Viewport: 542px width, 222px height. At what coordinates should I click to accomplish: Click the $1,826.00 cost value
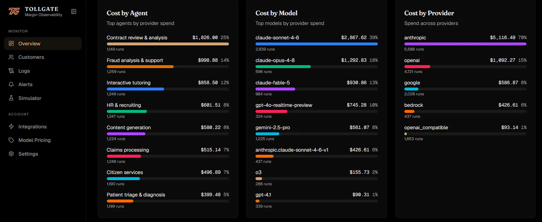[205, 38]
